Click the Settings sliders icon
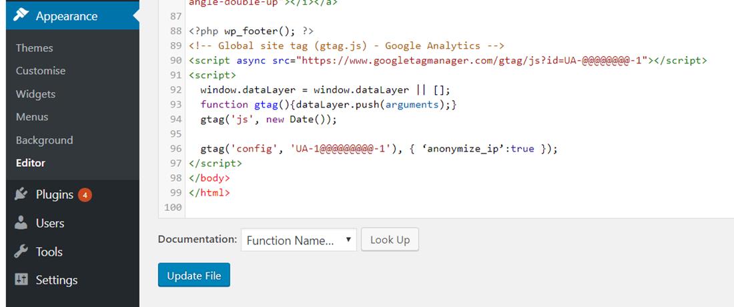 point(21,280)
